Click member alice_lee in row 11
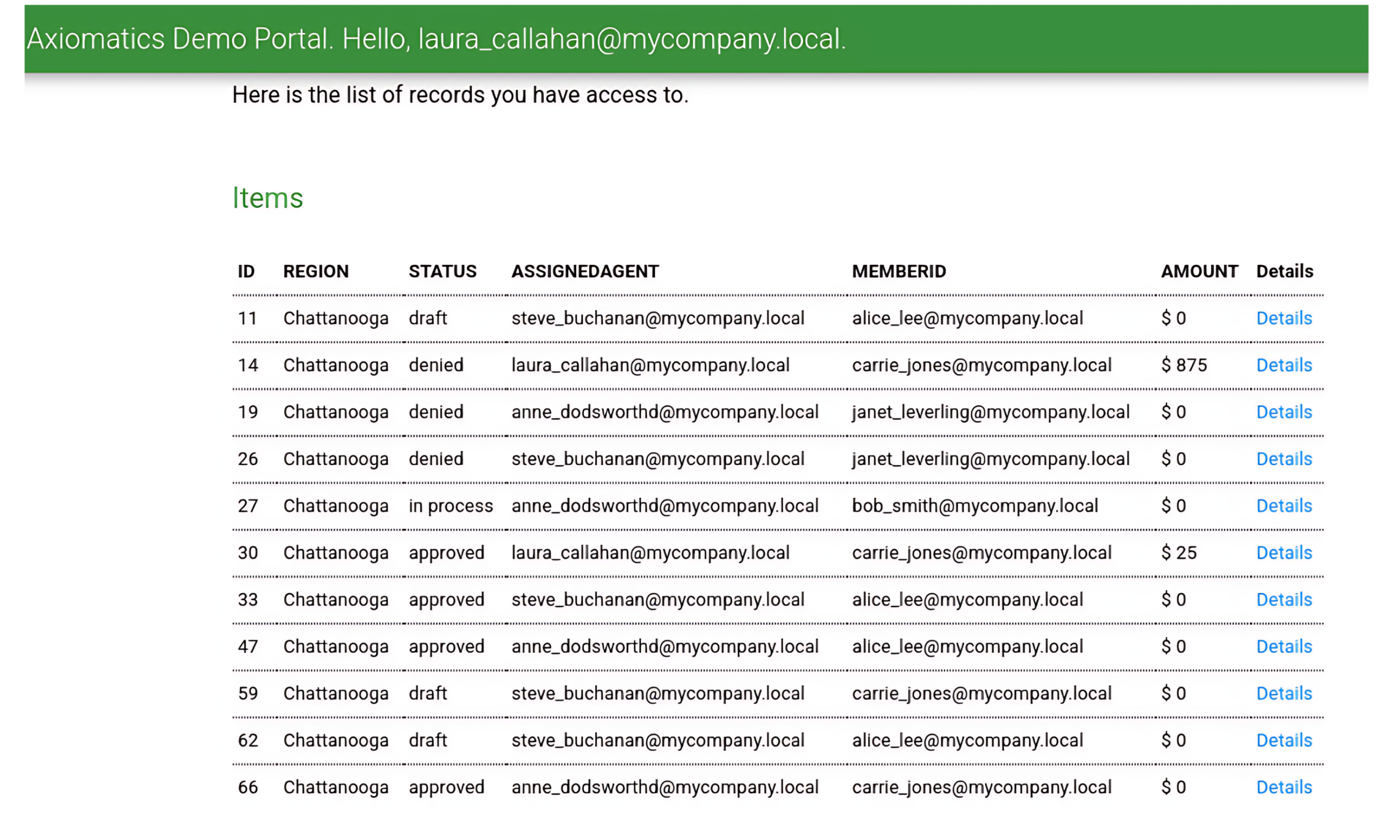The width and height of the screenshot is (1393, 813). pyautogui.click(x=967, y=318)
